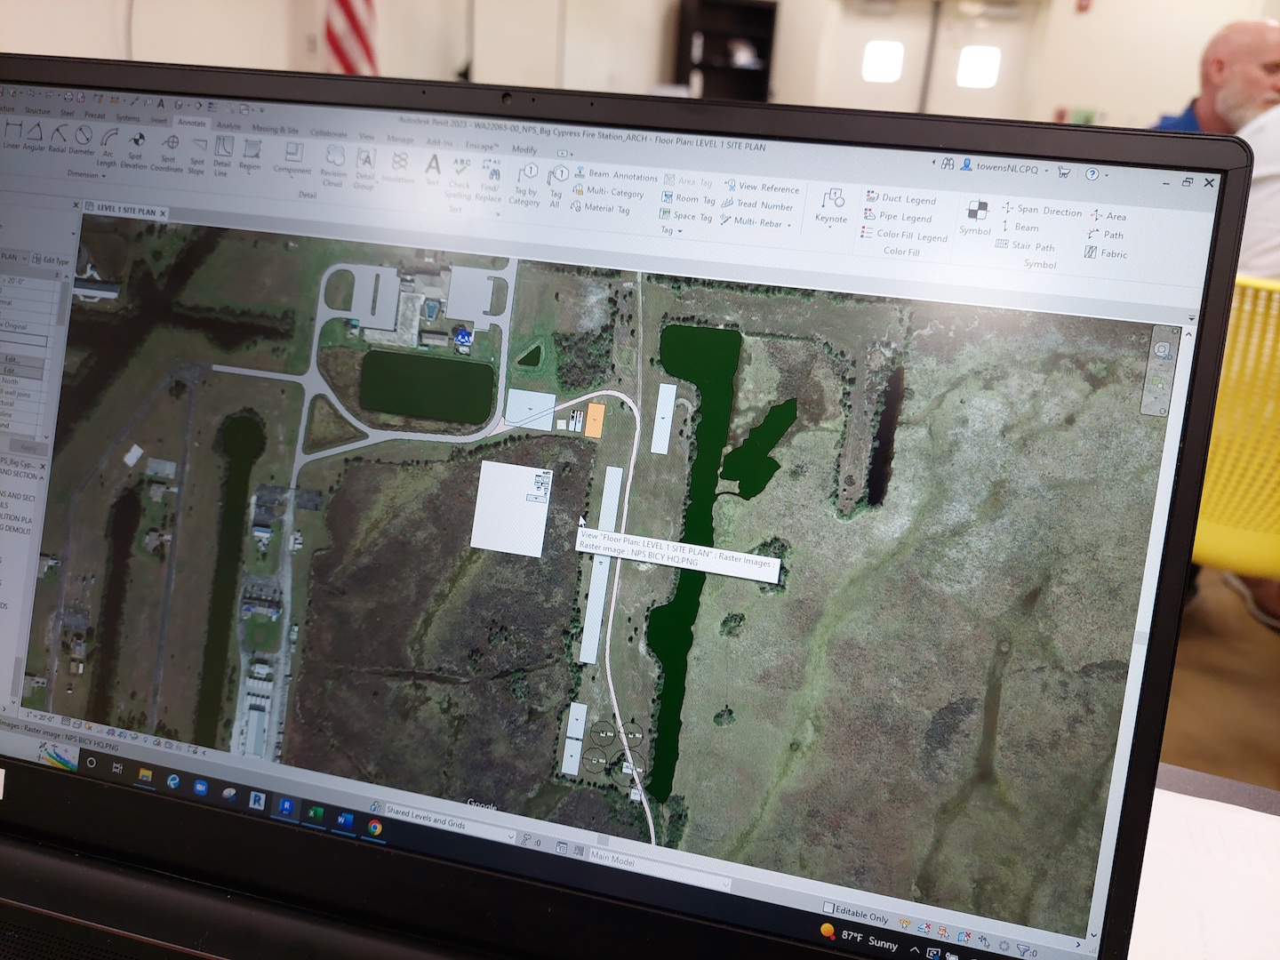Switch to the Systems ribbon tab

pyautogui.click(x=127, y=117)
